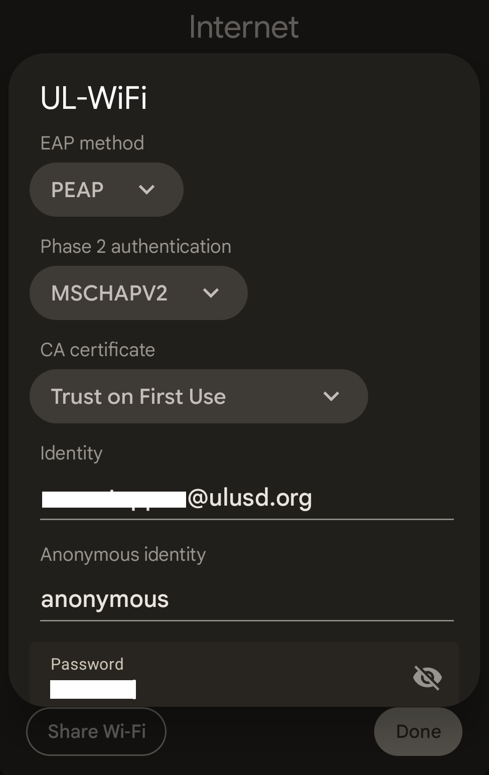Select the identity ending in @ulusd.org
This screenshot has height=775, width=489.
click(247, 498)
